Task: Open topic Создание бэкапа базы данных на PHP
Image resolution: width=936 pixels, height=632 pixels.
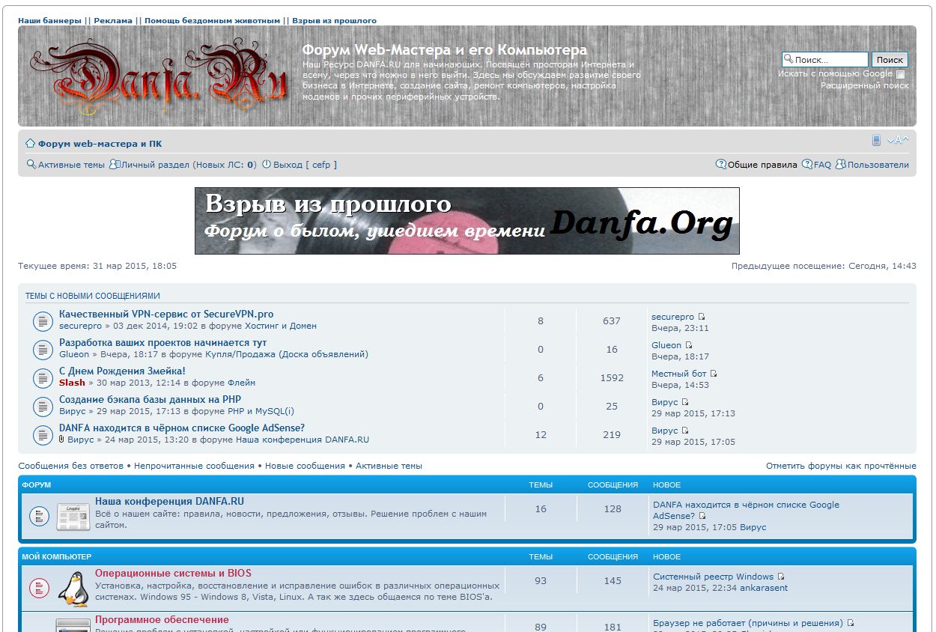Action: pos(150,400)
